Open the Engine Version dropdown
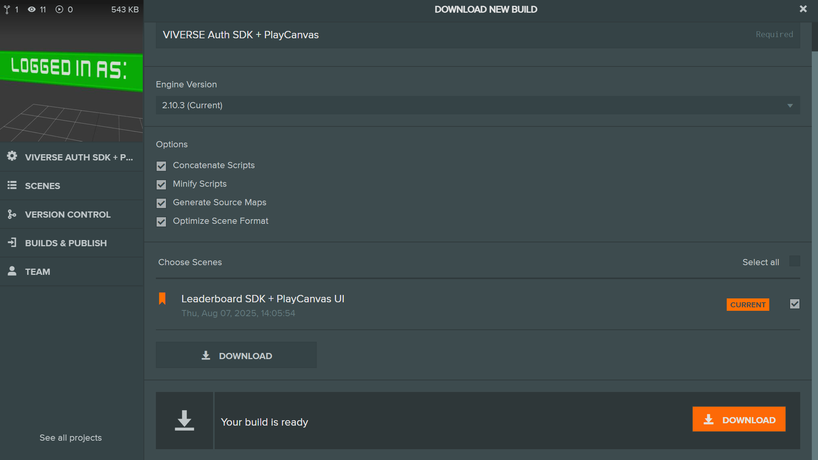The width and height of the screenshot is (818, 460). (x=478, y=105)
